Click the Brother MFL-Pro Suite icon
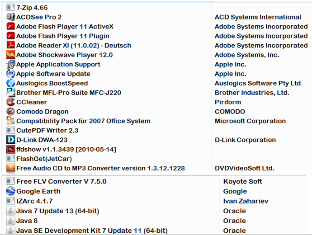 point(10,93)
